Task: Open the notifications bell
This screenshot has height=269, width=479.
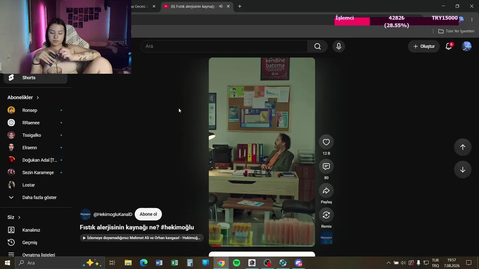Action: click(x=448, y=46)
